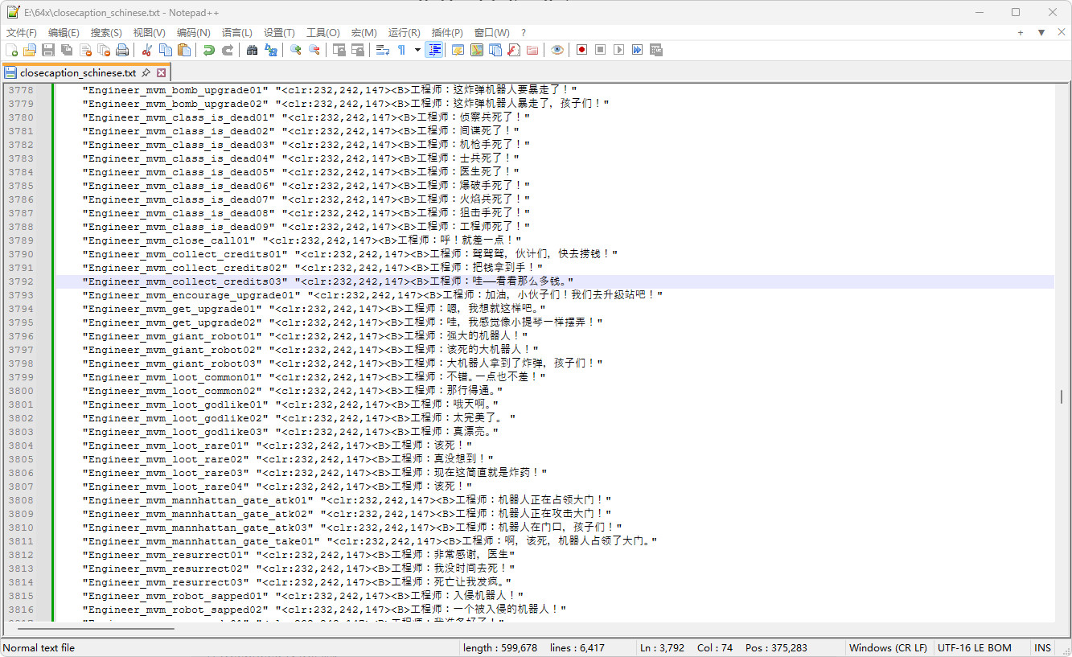Save the current file with the floppy icon
The width and height of the screenshot is (1072, 657).
[48, 50]
